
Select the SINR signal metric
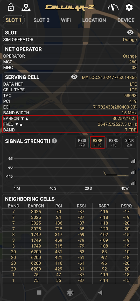129,143
